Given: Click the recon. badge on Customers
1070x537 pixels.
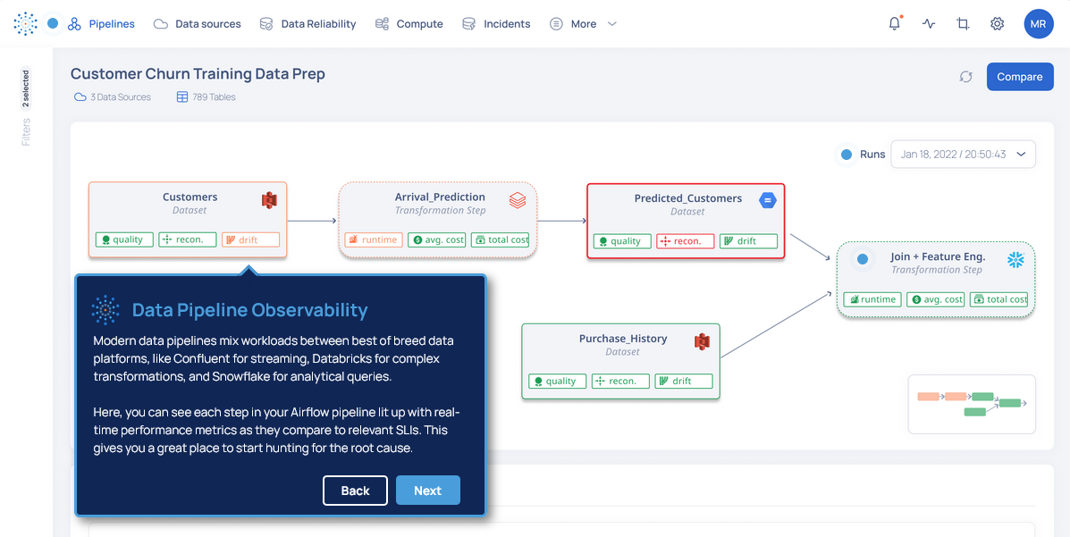Looking at the screenshot, I should tap(188, 239).
